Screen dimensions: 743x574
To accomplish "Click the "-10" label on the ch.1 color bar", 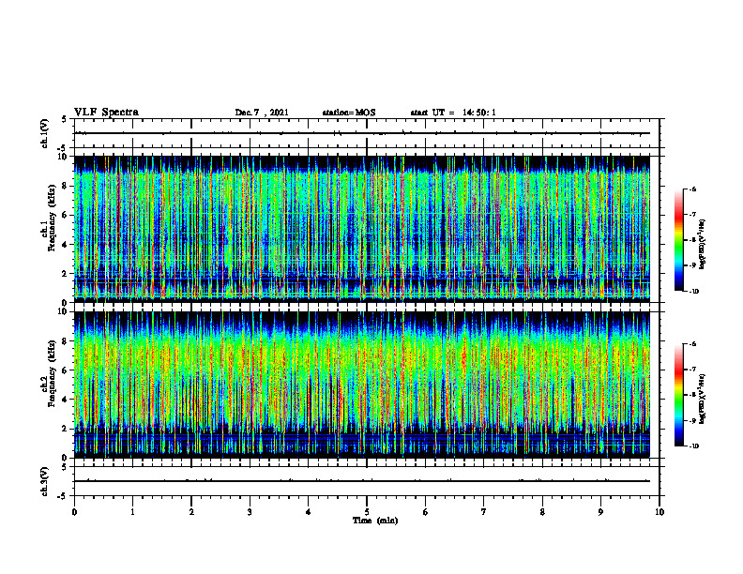I will point(694,291).
